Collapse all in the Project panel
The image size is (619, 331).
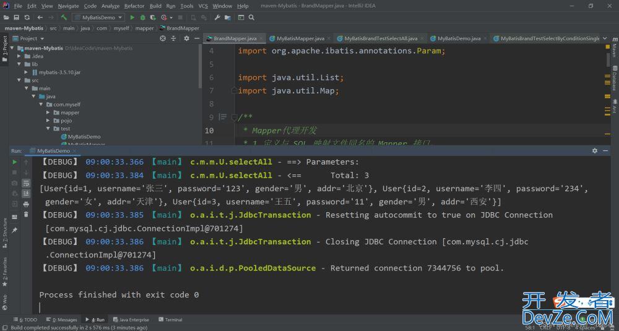point(173,38)
